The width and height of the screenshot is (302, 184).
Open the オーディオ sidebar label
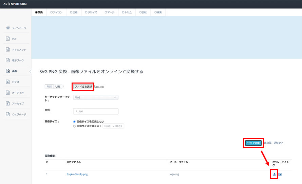(x=18, y=93)
